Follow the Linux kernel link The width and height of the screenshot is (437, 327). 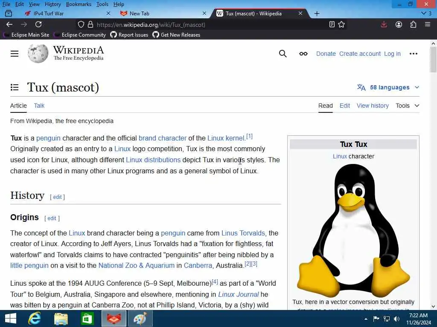point(226,138)
